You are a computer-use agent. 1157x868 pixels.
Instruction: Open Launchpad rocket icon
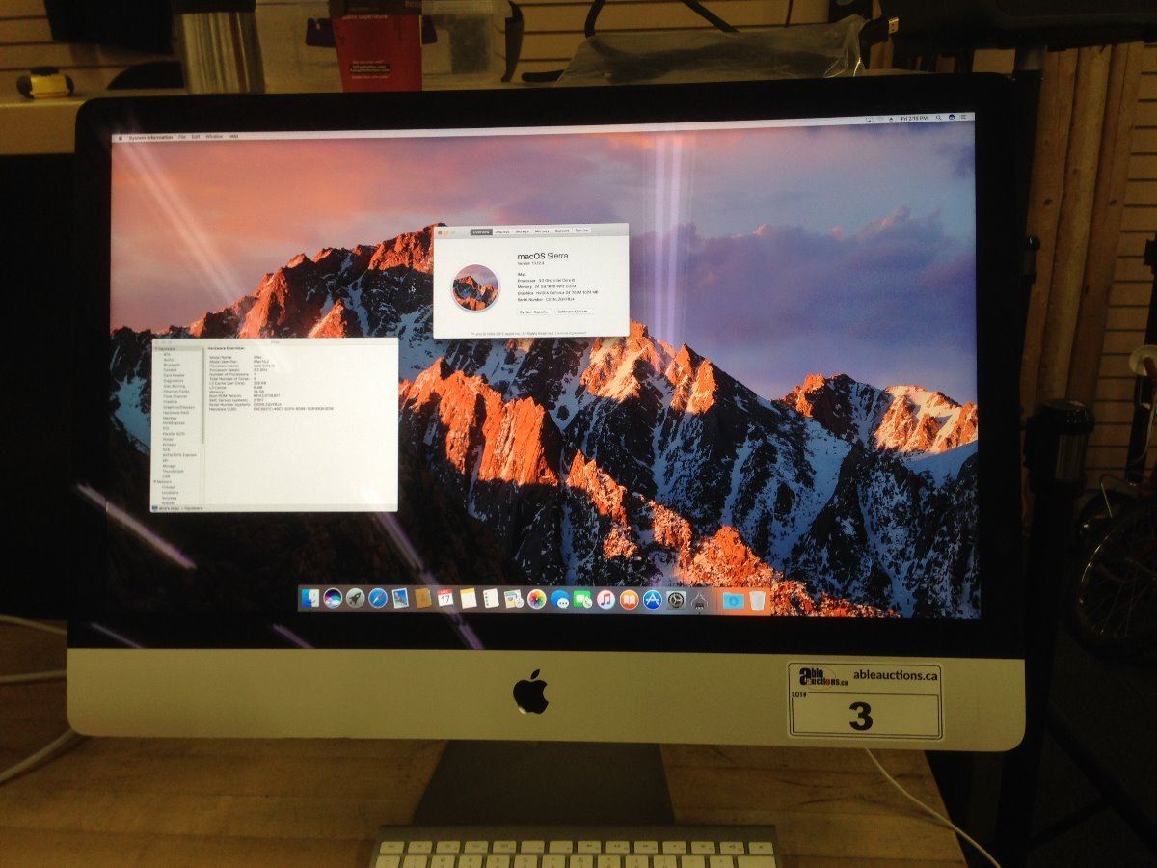click(356, 599)
